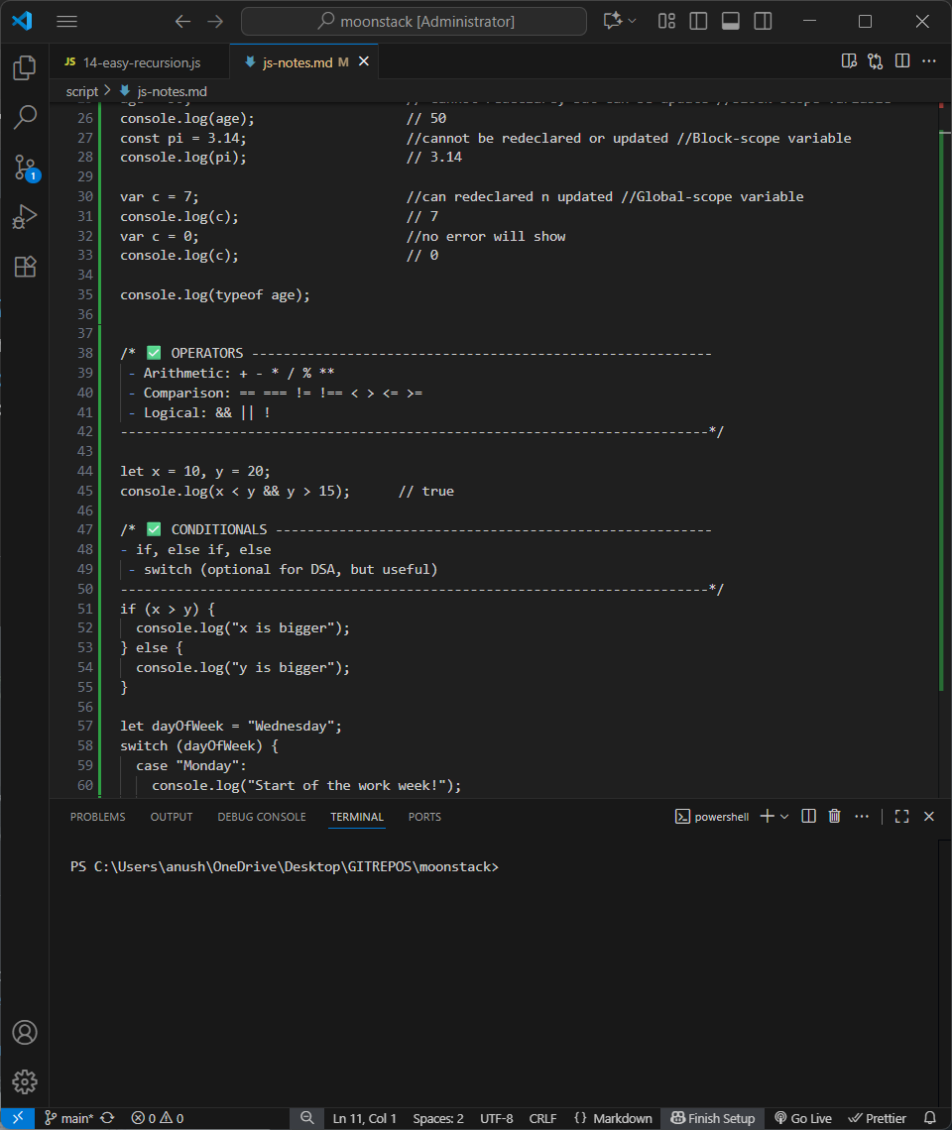Open markdown preview to the side
The image size is (952, 1130).
(850, 61)
